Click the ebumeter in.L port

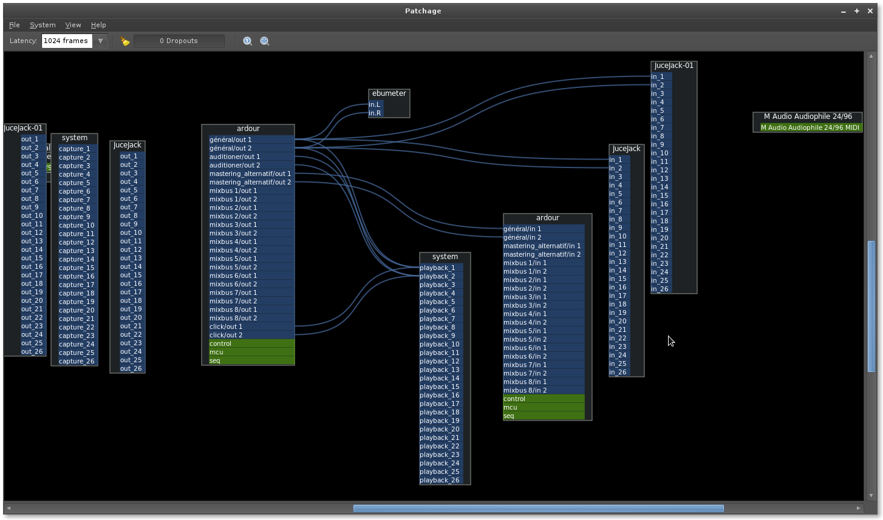tap(375, 104)
